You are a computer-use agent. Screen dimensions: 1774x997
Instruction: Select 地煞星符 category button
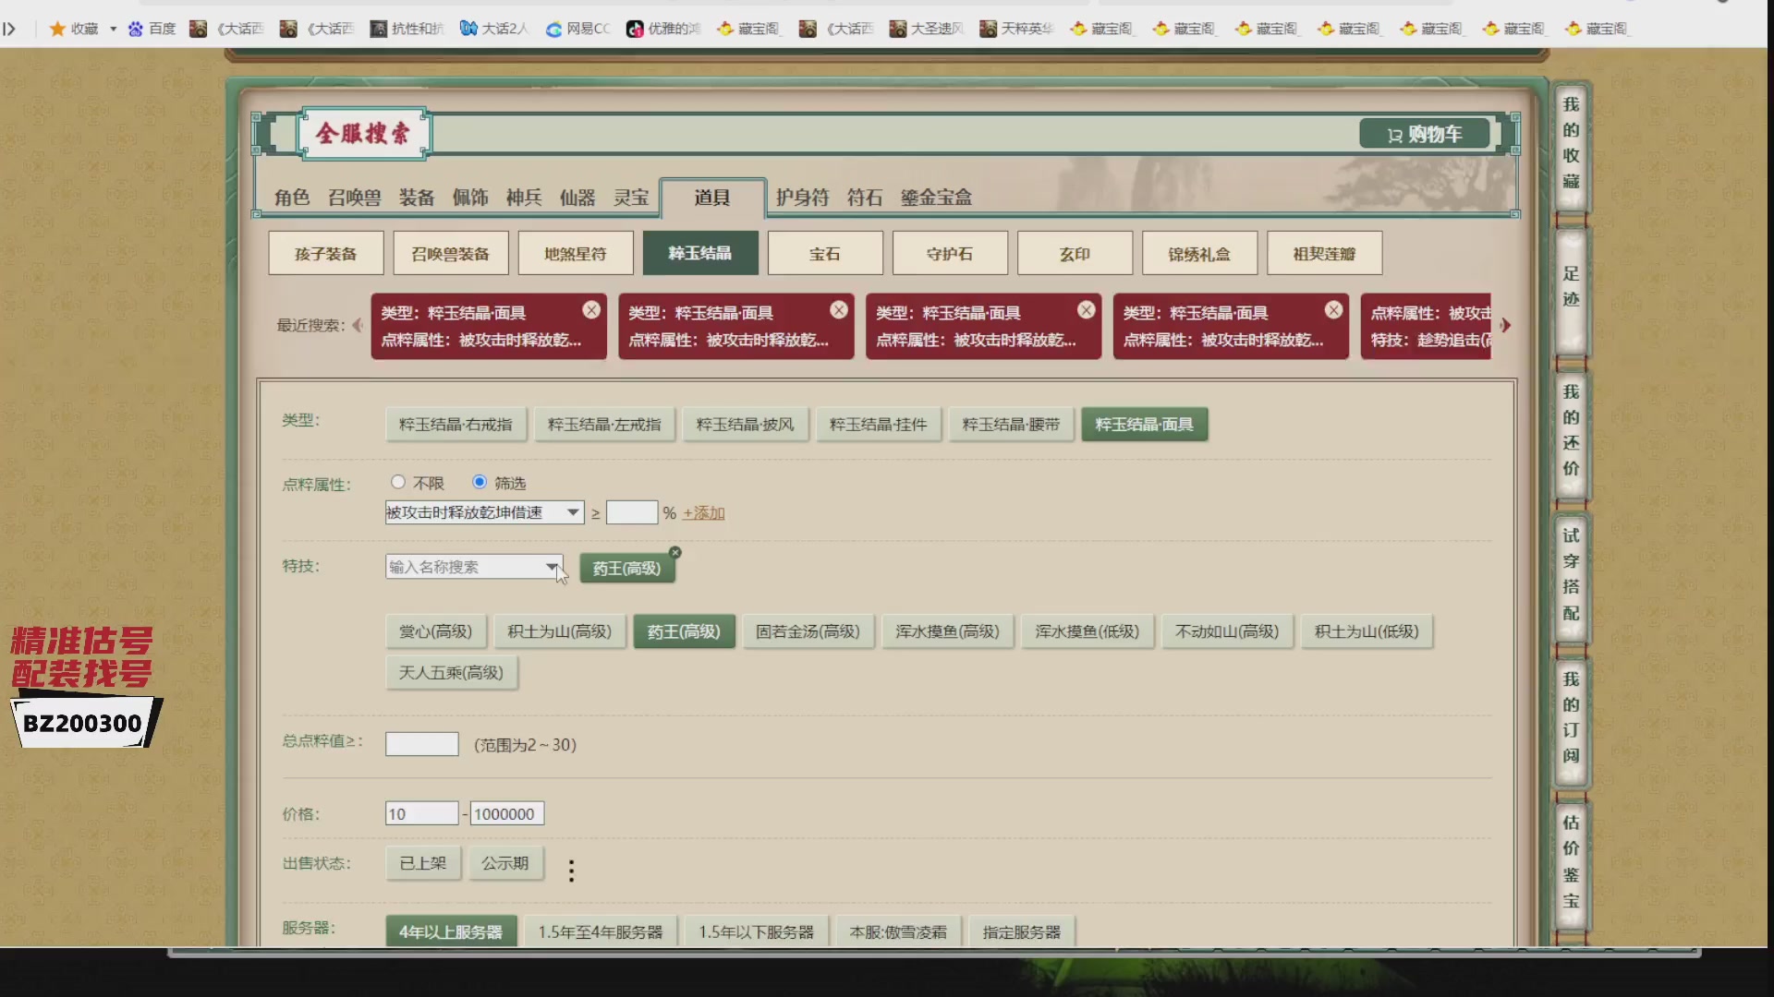[576, 254]
